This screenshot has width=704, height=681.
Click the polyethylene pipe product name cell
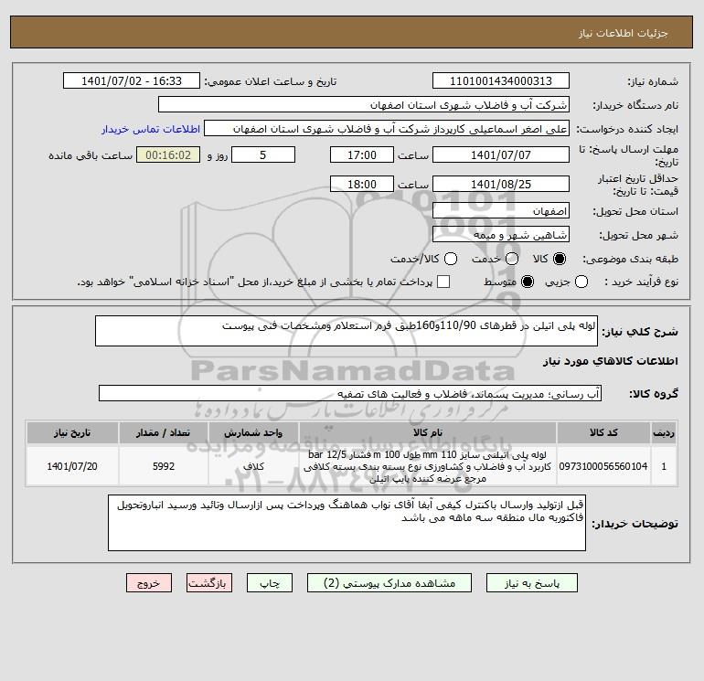pos(428,466)
